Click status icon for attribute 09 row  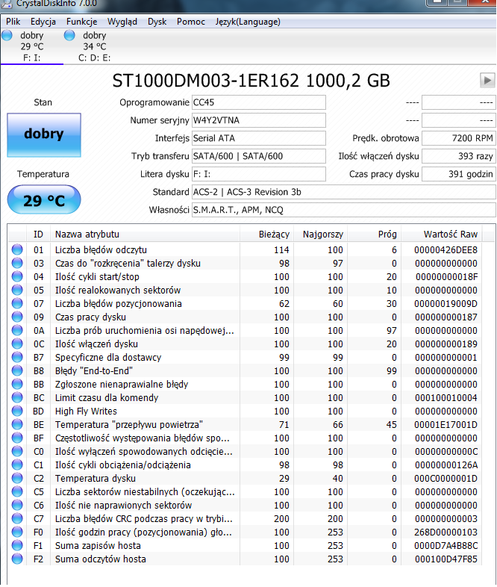pyautogui.click(x=17, y=317)
